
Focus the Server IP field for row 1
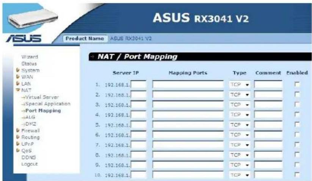click(x=138, y=85)
